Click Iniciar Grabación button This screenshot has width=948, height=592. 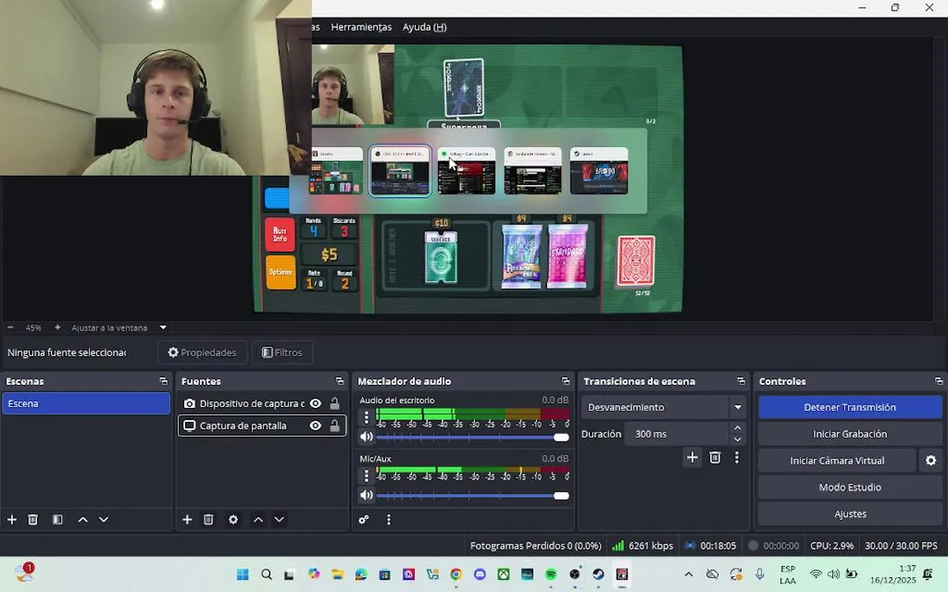pos(850,434)
